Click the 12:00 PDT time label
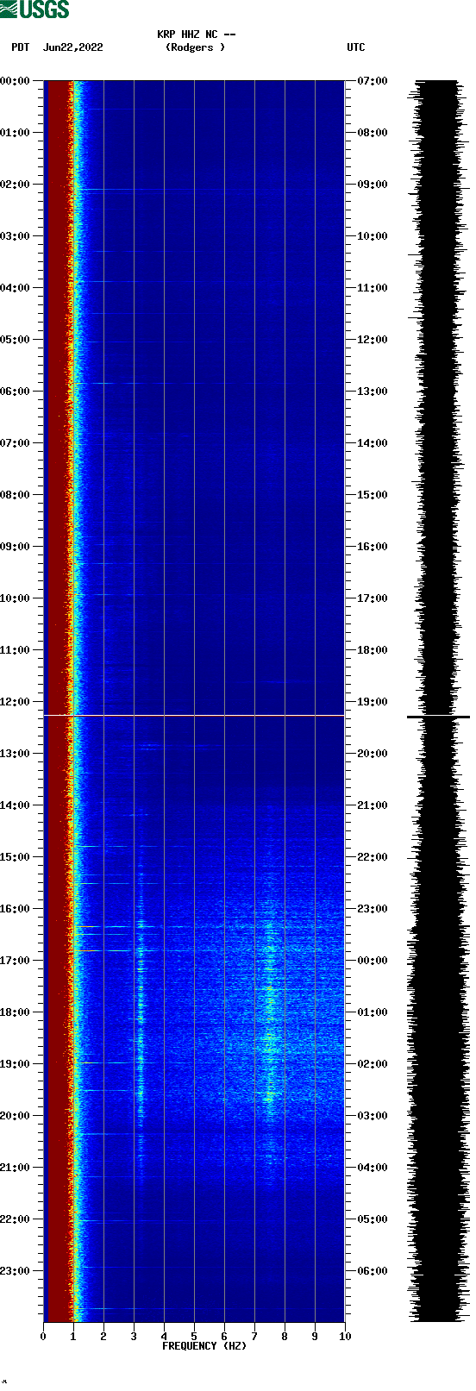 [16, 702]
